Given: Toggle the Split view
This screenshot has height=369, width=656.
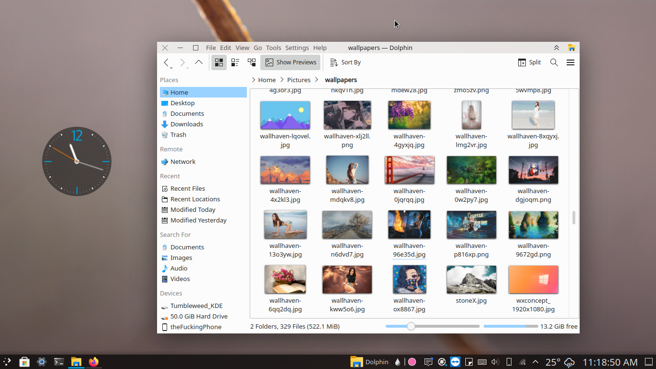Looking at the screenshot, I should tap(529, 62).
